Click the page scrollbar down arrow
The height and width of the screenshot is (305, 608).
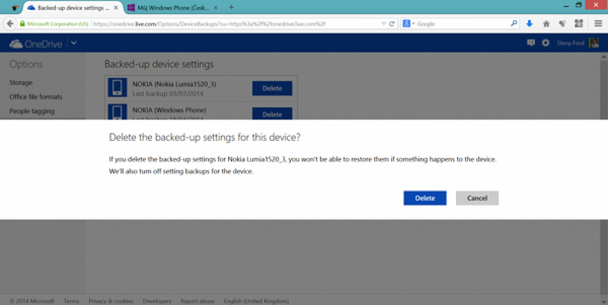pos(604,301)
